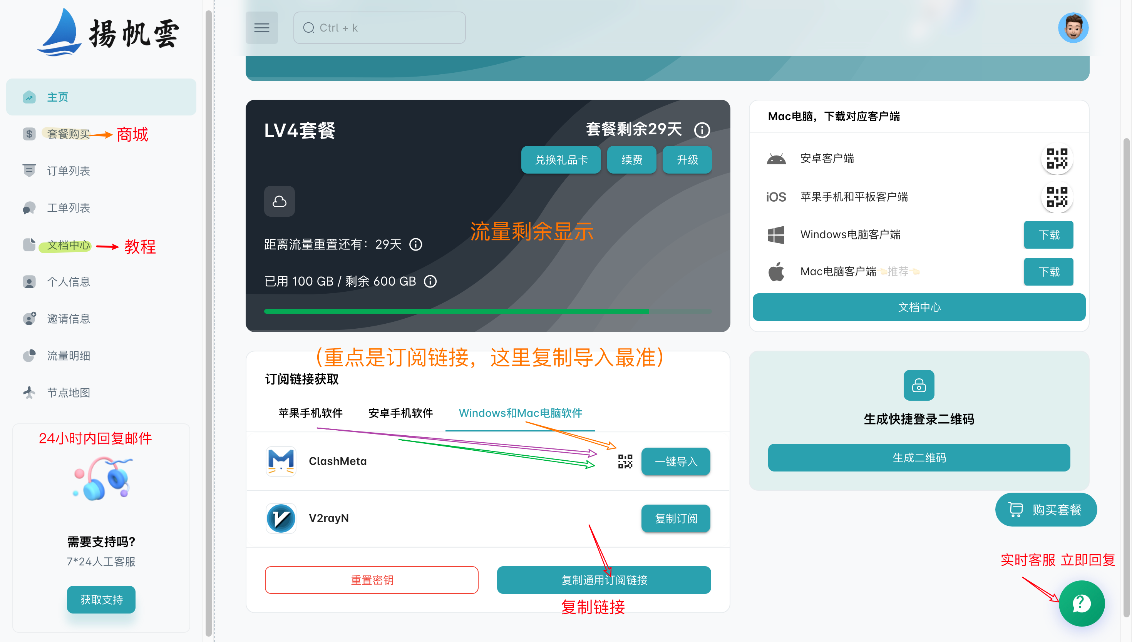
Task: Open 订单列表 from the sidebar
Action: click(69, 171)
